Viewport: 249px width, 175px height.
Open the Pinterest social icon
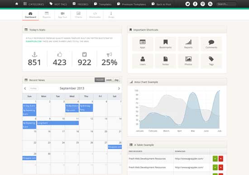pyautogui.click(x=203, y=4)
